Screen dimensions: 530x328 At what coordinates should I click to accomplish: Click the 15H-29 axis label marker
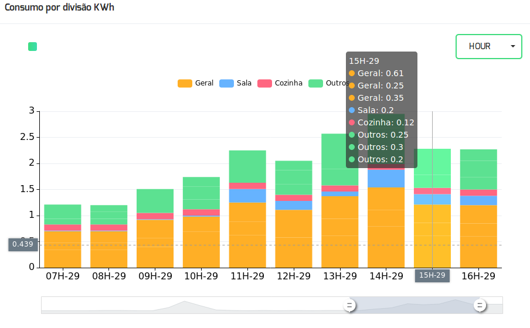(x=432, y=275)
